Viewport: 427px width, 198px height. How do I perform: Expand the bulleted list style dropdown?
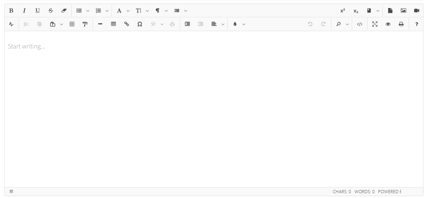point(88,11)
